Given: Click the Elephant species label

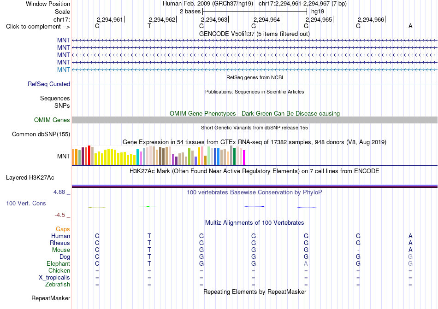Looking at the screenshot, I should [58, 263].
